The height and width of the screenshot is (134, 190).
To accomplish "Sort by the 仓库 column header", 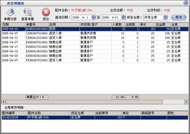I will point(179,25).
